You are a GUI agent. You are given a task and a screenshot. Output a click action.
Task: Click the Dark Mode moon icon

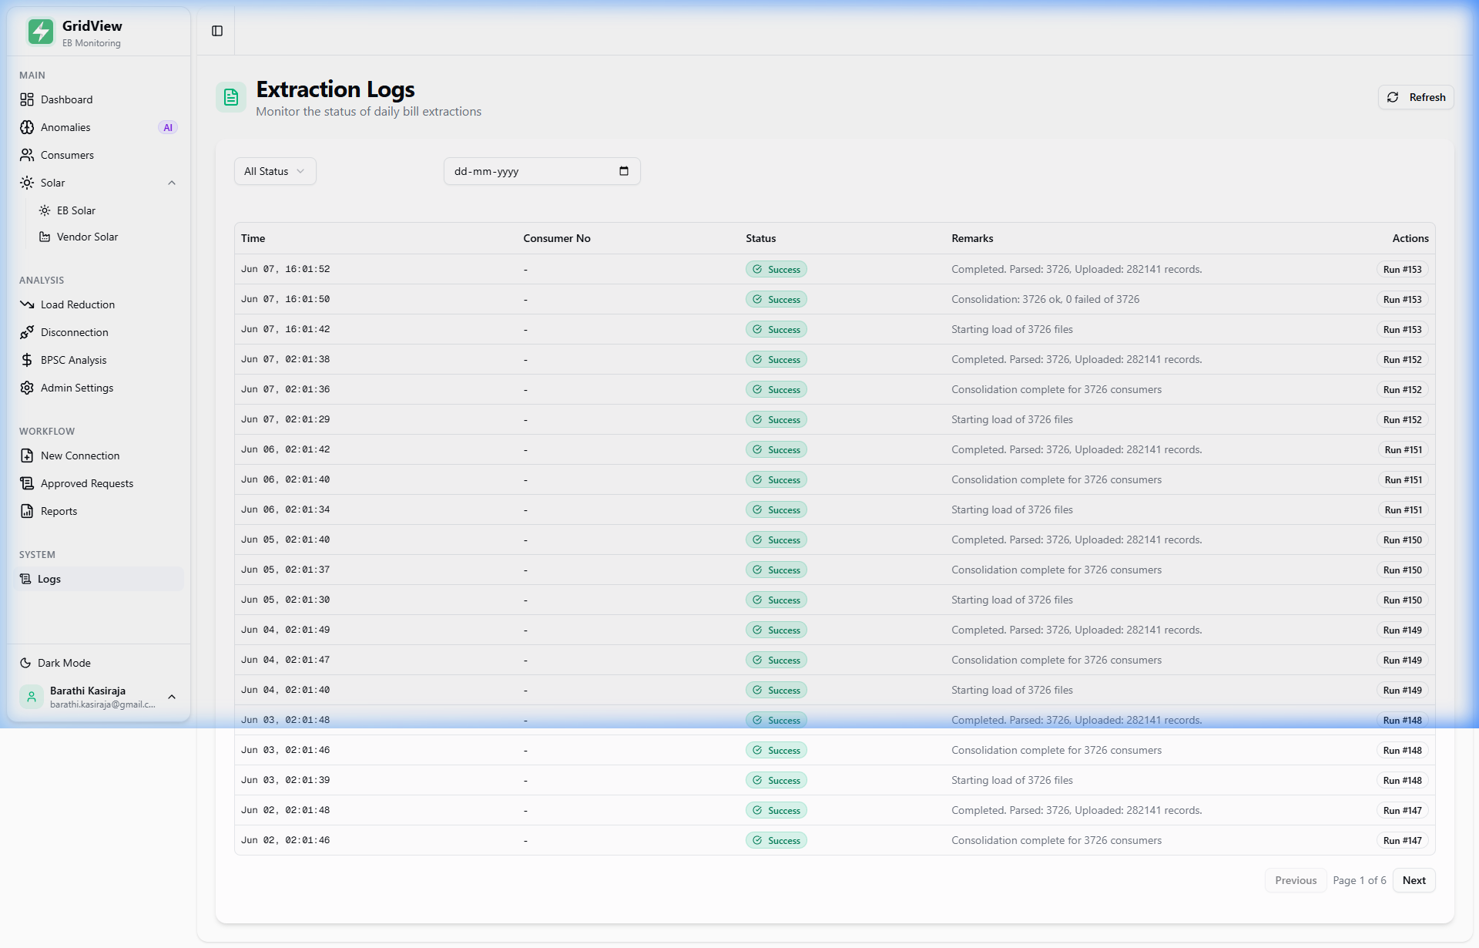pos(25,663)
